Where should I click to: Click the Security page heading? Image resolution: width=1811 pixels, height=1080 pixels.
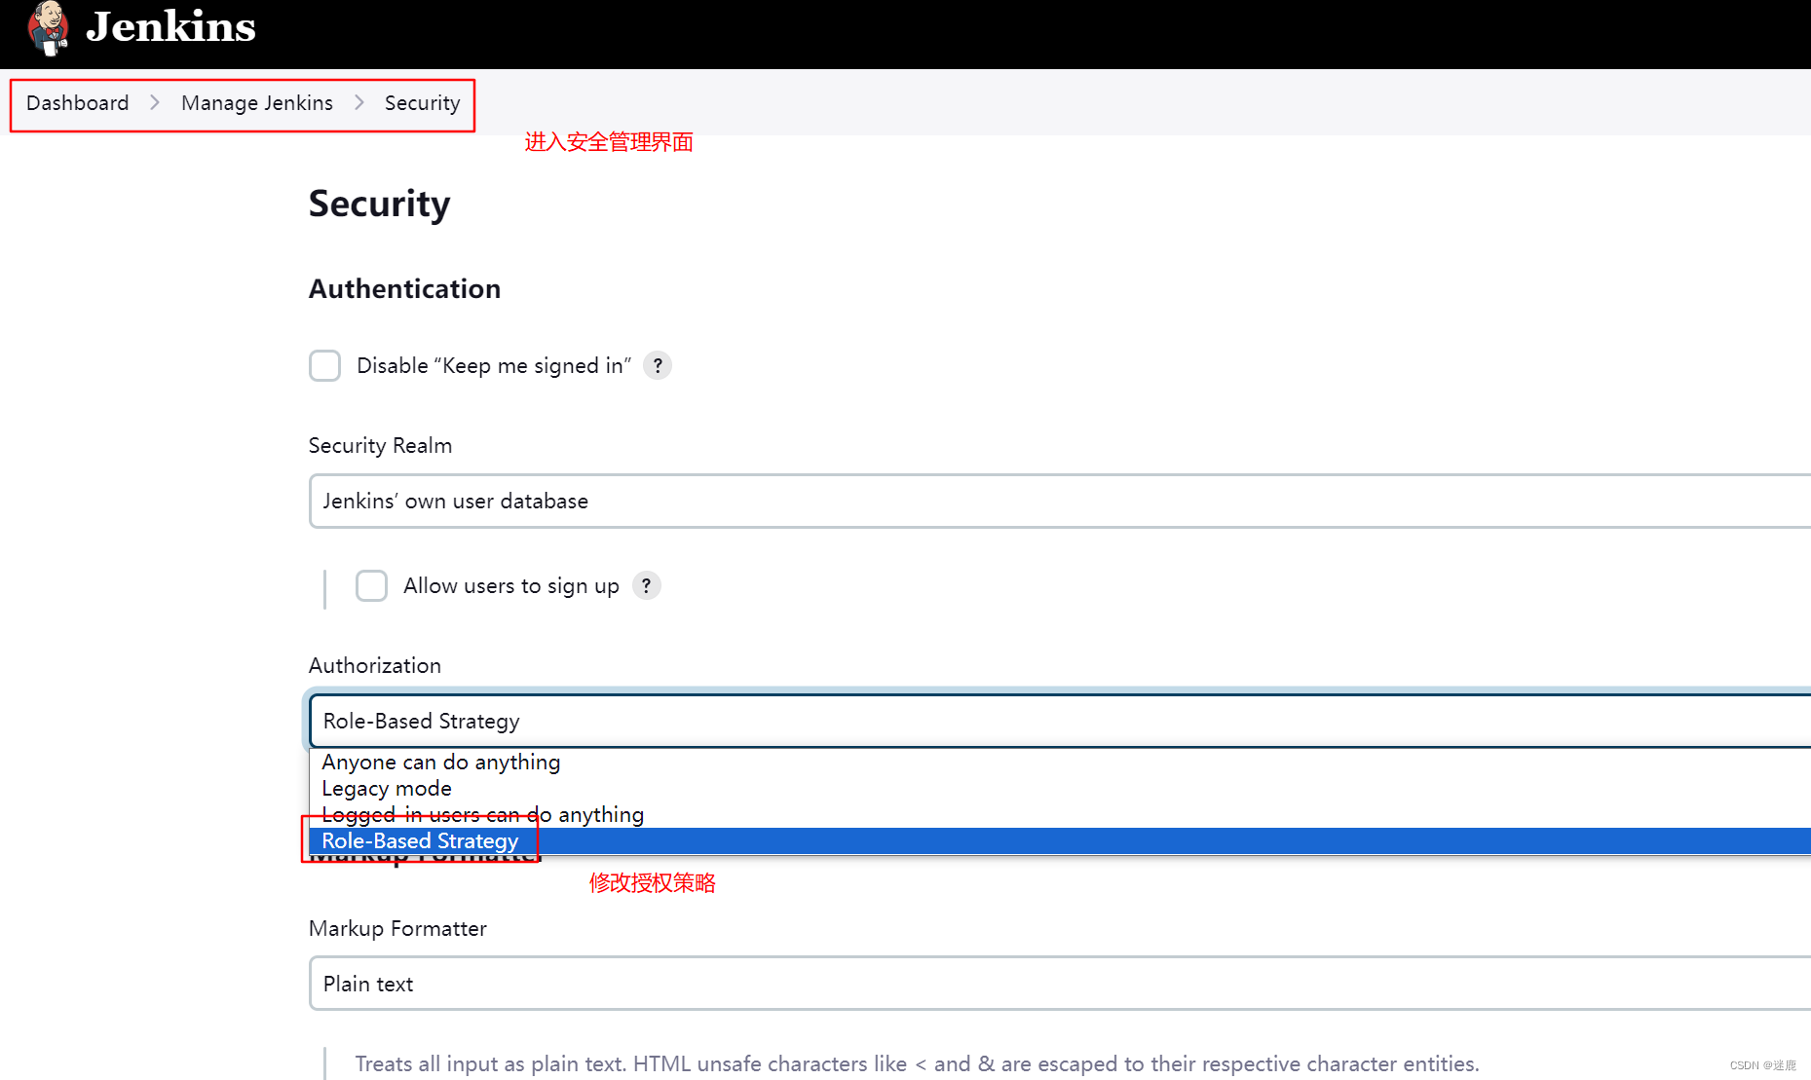[x=379, y=205]
